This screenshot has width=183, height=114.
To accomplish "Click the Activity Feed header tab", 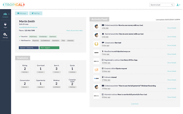I will click(x=99, y=19).
